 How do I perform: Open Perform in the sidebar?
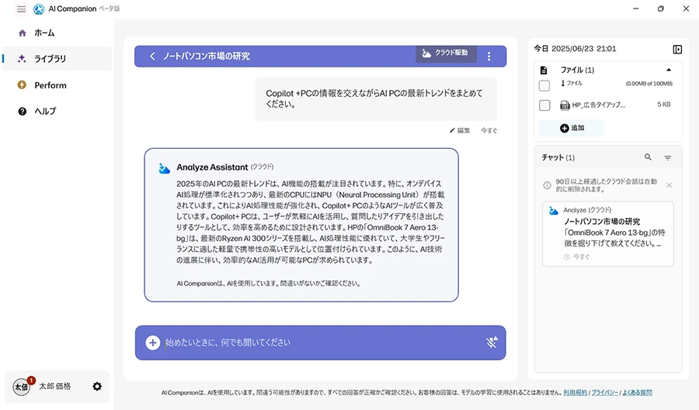(57, 85)
